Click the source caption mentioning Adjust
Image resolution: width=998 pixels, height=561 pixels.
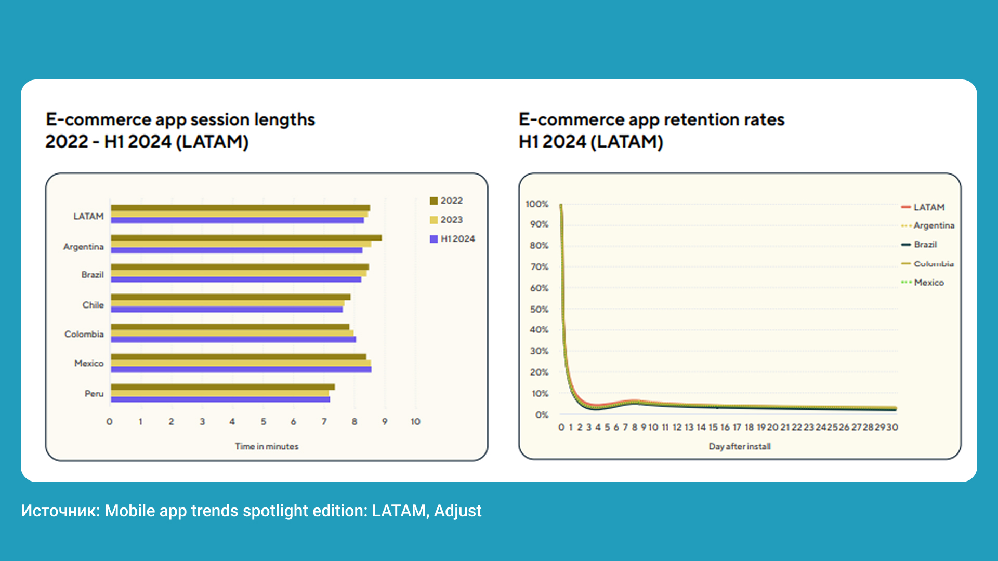[251, 511]
